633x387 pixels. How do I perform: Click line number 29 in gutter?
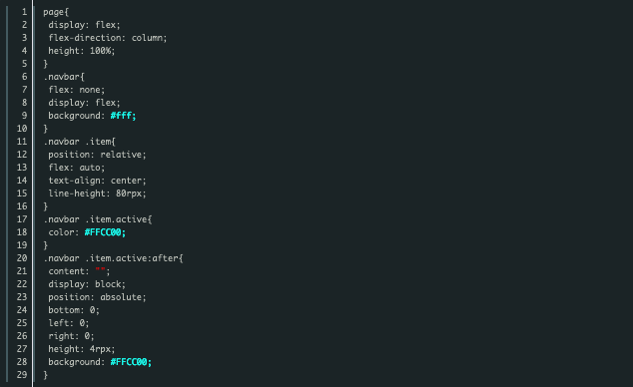[x=22, y=374]
